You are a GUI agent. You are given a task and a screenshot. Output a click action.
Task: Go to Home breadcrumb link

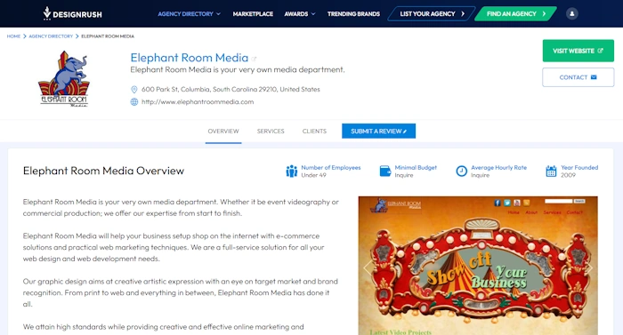(x=13, y=36)
